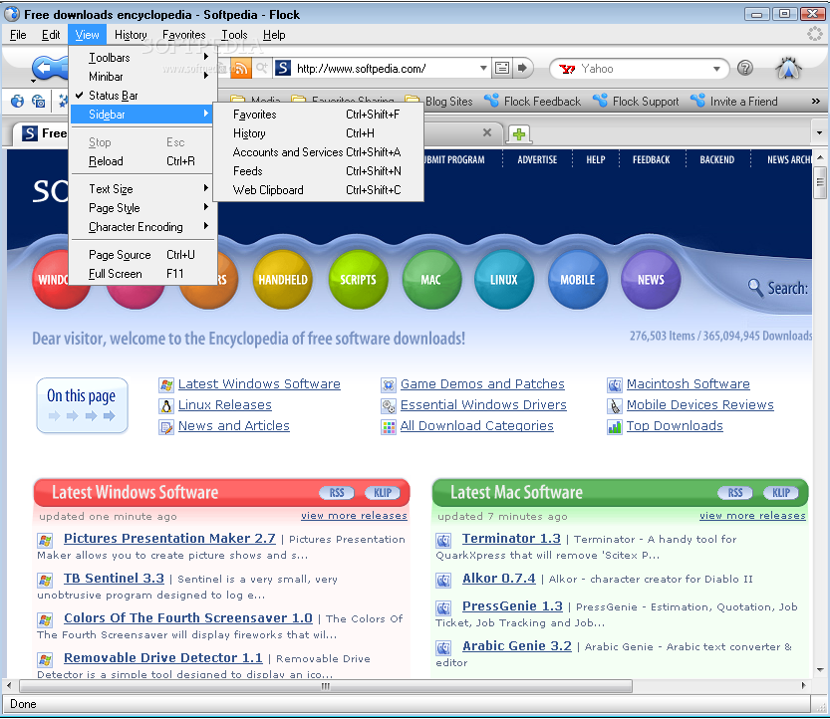Image resolution: width=830 pixels, height=719 pixels.
Task: Click KLIP badge in Latest Mac Software
Action: click(781, 493)
